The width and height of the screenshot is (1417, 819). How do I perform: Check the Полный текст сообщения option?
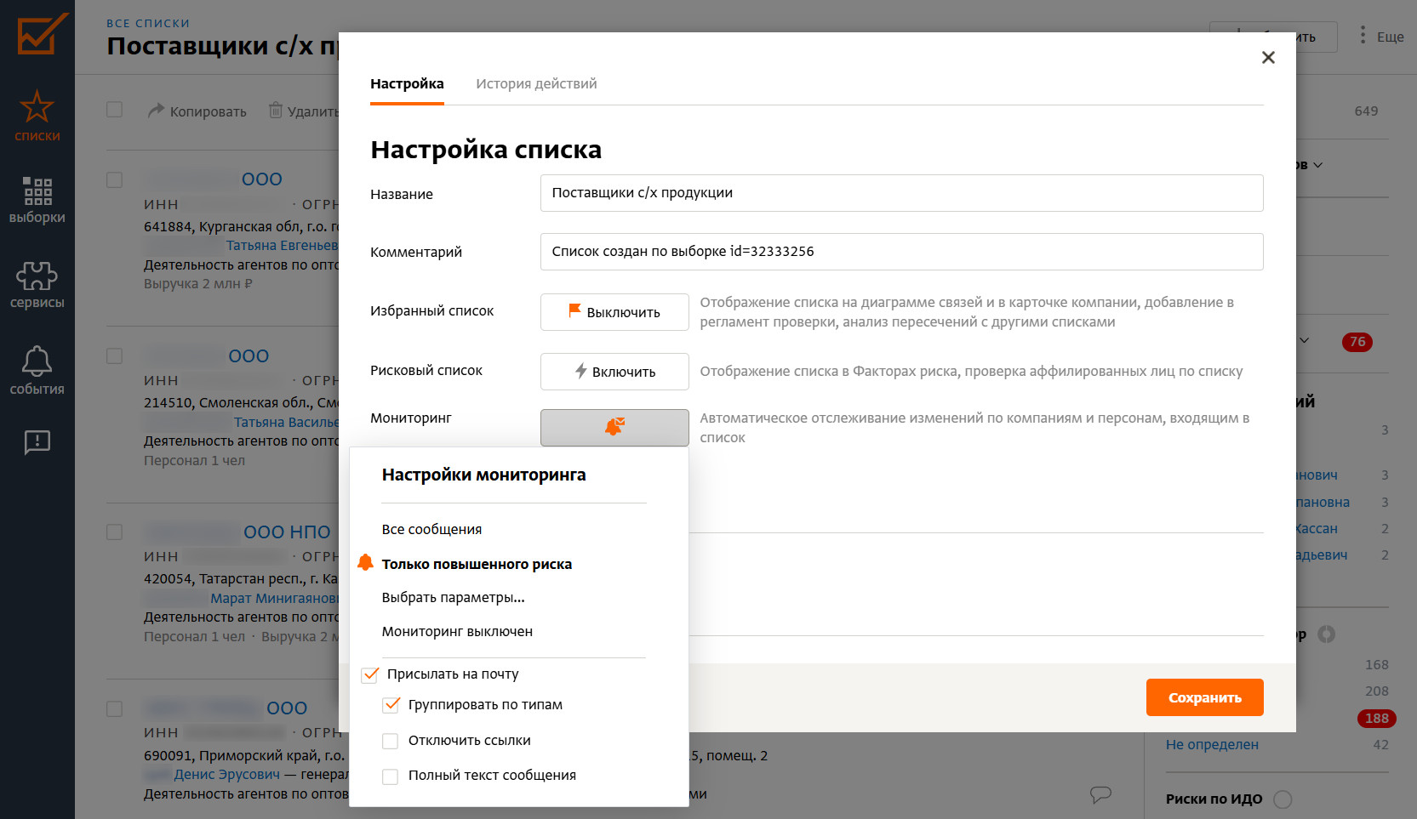(391, 776)
